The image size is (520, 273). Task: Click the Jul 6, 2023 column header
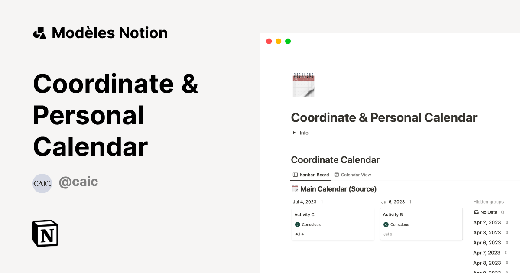pos(393,202)
